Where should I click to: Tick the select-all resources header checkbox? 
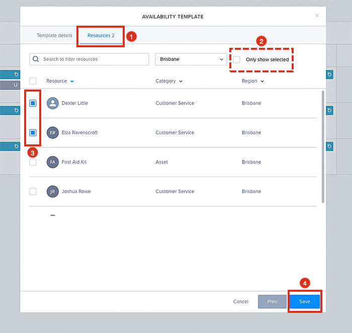coord(33,81)
